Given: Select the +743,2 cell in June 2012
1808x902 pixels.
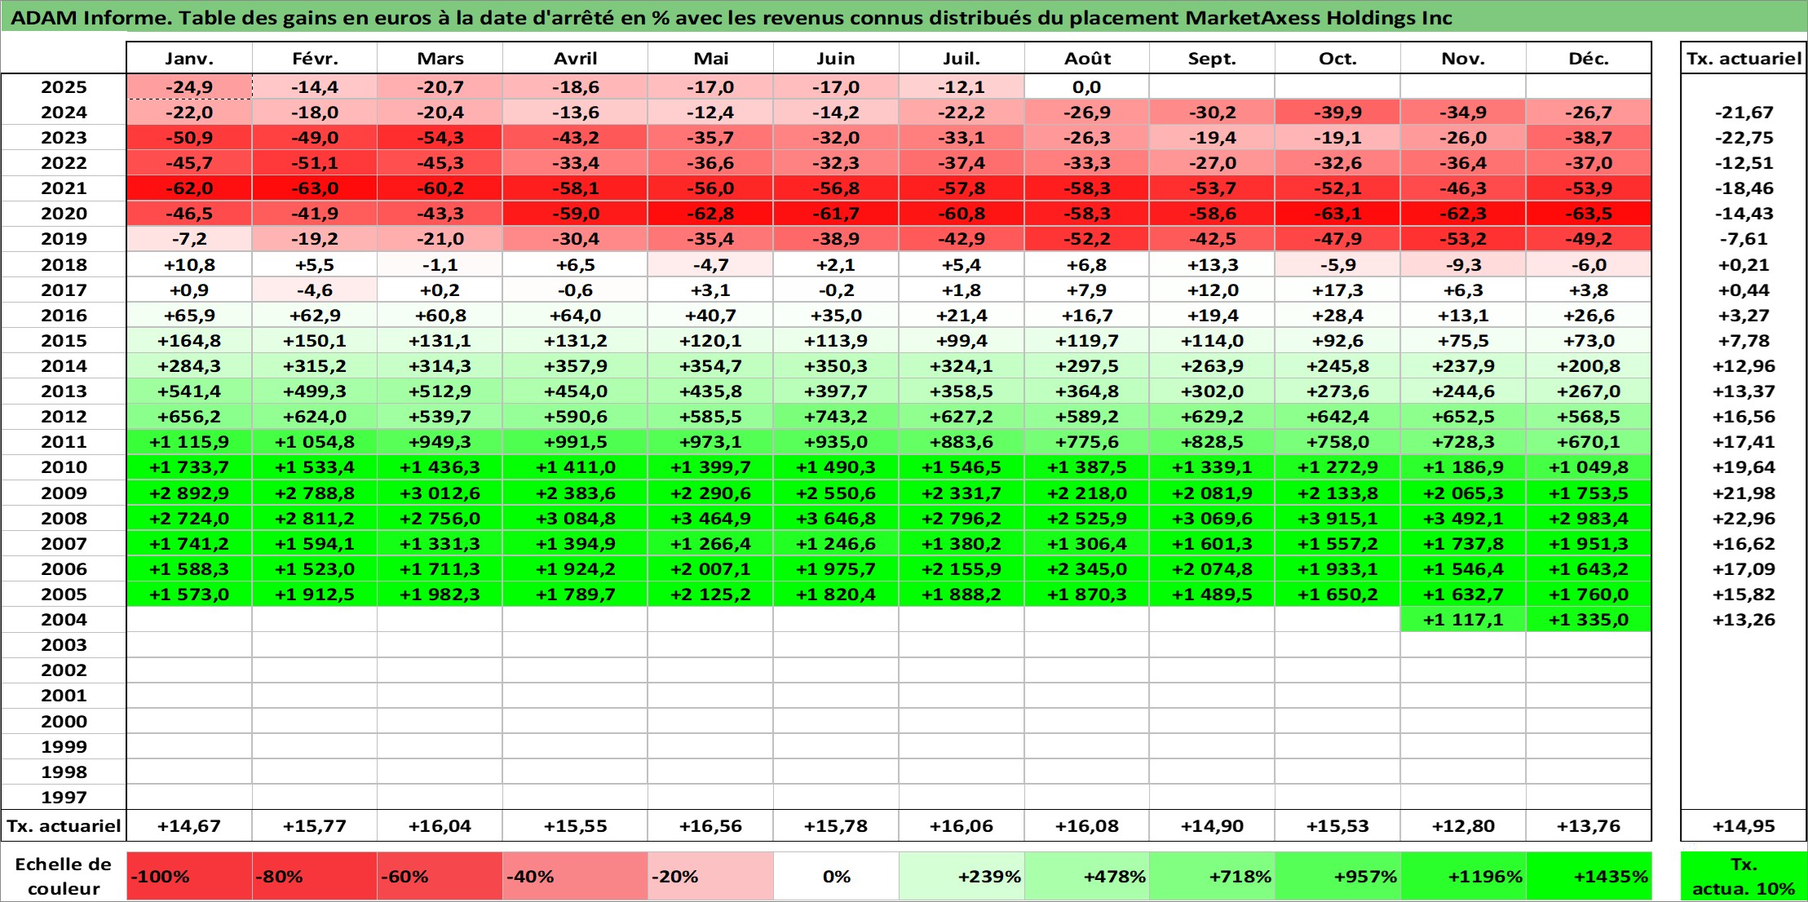Looking at the screenshot, I should tap(836, 417).
